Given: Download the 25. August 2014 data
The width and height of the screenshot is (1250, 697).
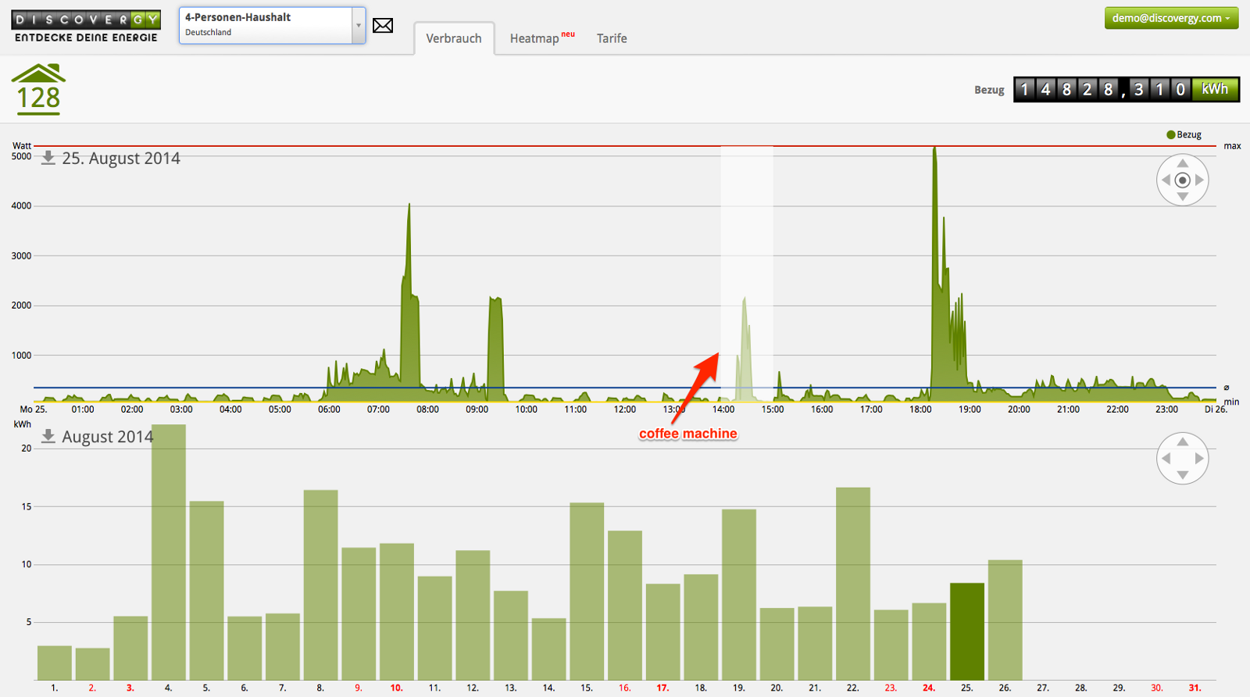Looking at the screenshot, I should [x=48, y=158].
